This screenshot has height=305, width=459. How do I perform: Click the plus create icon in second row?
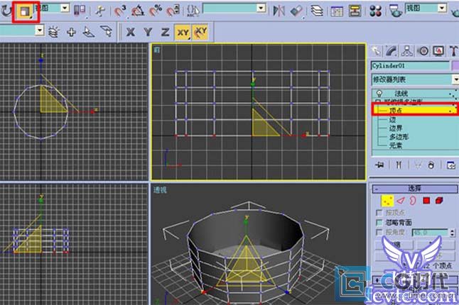coord(71,31)
